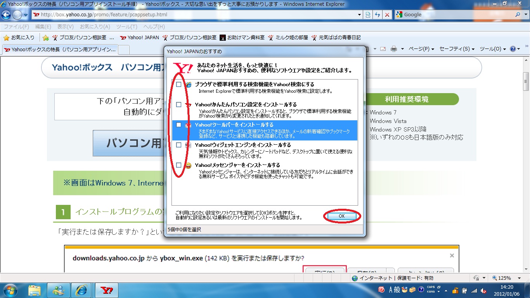Open the print options dropdown arrow
The image size is (530, 298).
tap(402, 49)
